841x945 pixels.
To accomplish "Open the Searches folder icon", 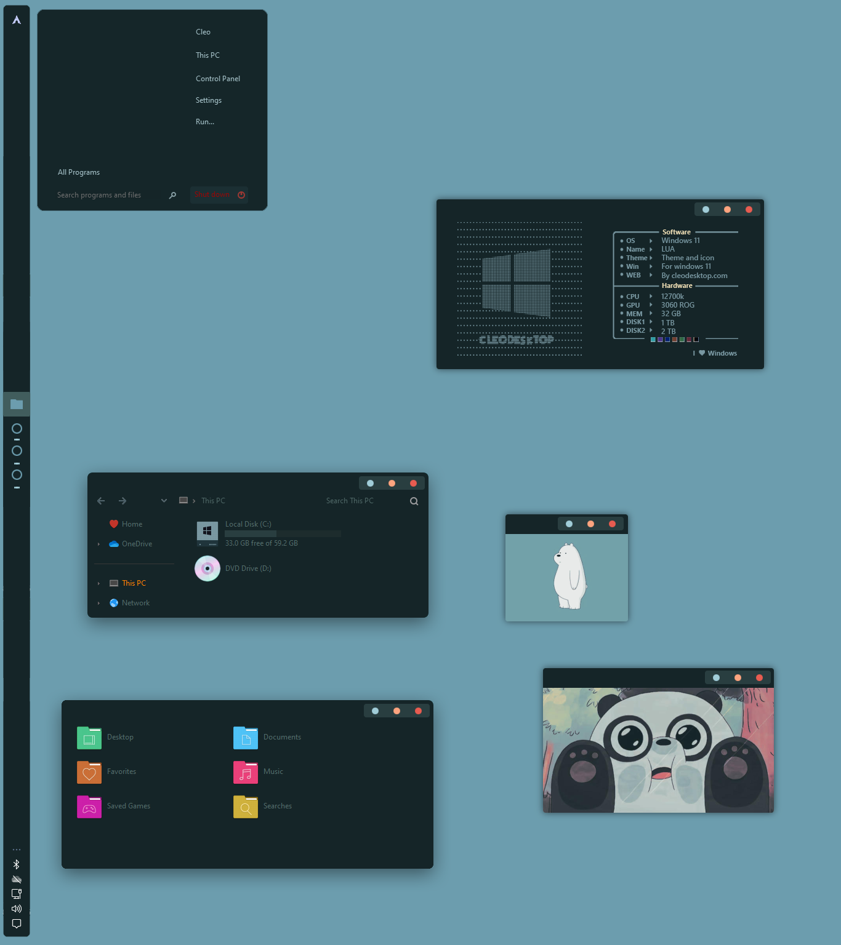I will coord(246,806).
